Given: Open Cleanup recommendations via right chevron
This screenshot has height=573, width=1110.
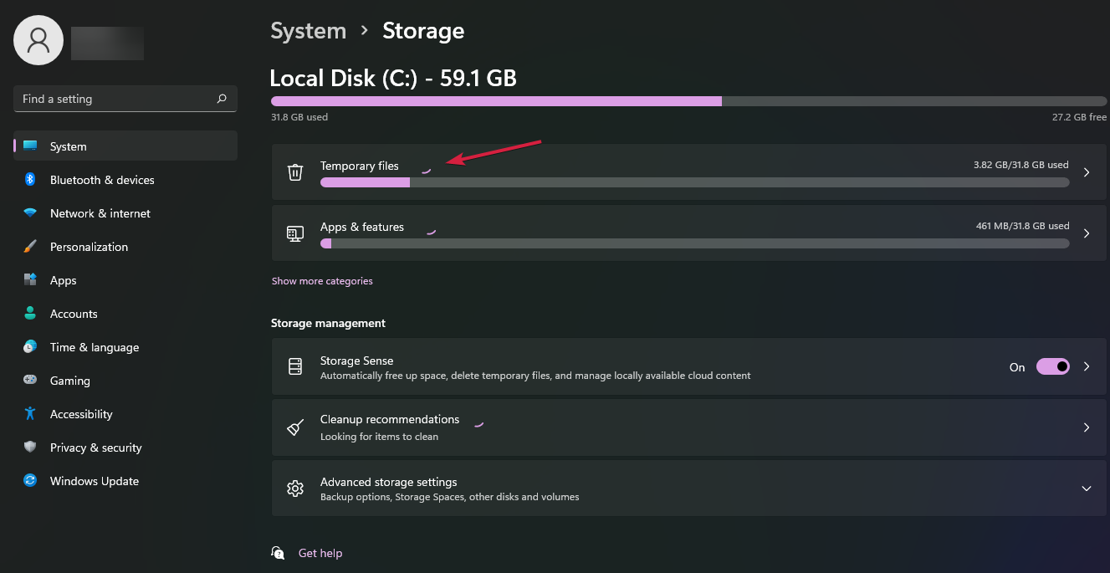Looking at the screenshot, I should (x=1087, y=427).
